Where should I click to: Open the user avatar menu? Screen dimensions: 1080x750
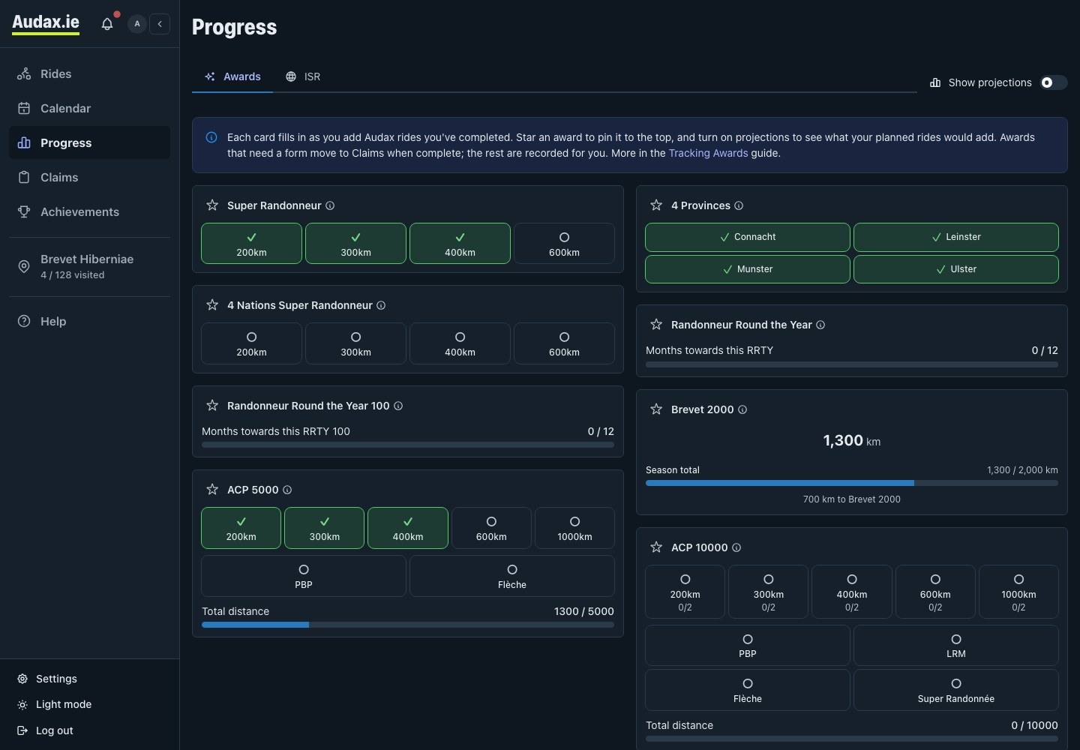tap(136, 24)
